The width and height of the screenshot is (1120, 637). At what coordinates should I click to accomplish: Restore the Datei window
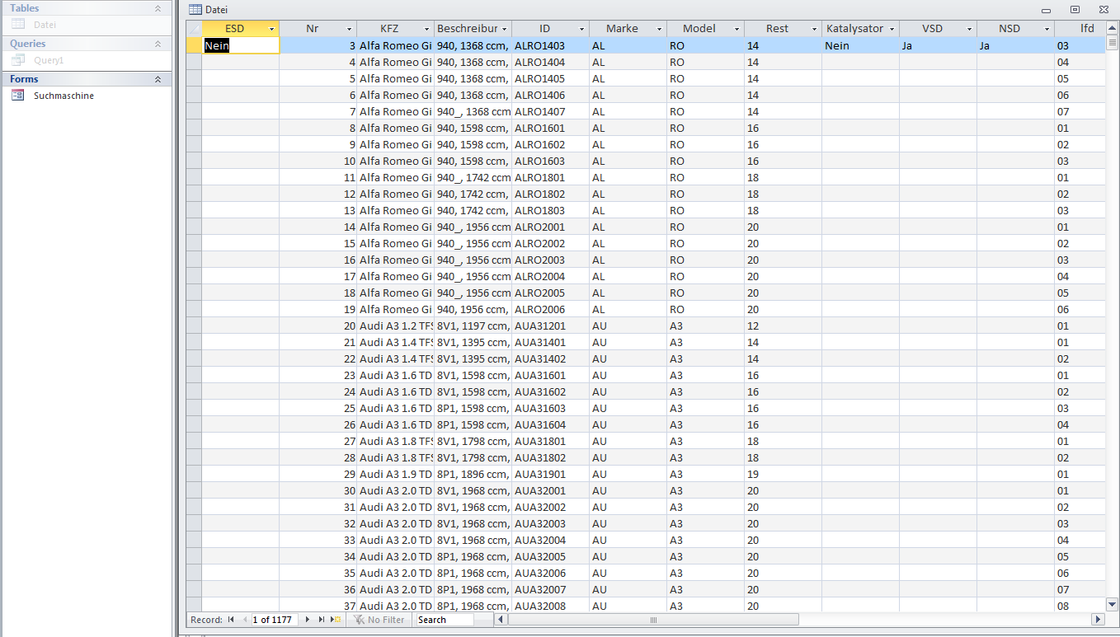click(x=1075, y=9)
